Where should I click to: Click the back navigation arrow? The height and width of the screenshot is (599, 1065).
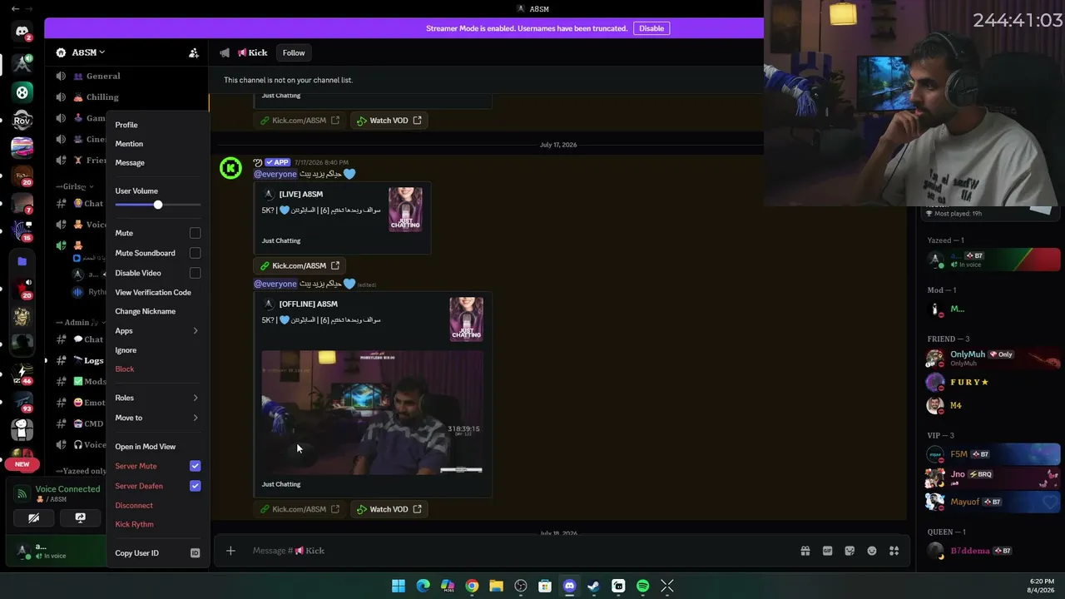[x=15, y=8]
